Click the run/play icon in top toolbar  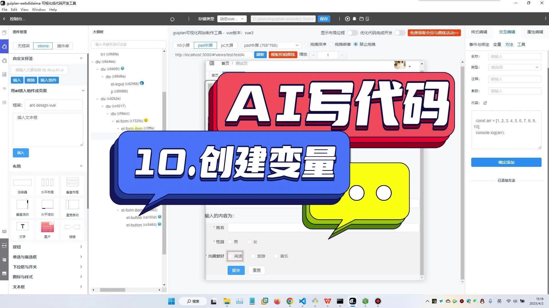tap(347, 19)
